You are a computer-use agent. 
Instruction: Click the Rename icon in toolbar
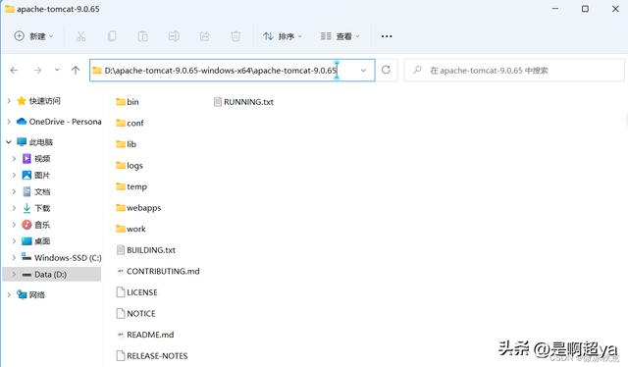(x=174, y=36)
